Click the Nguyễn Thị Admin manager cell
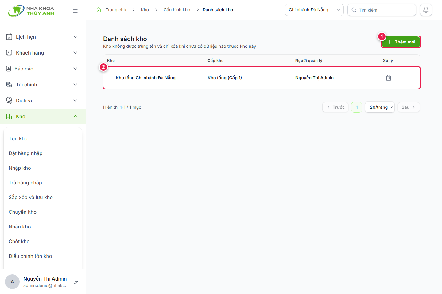Screen dimensions: 442x294 click(x=314, y=78)
